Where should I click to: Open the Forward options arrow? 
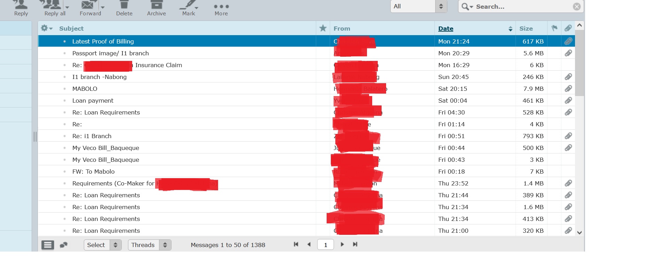(103, 7)
